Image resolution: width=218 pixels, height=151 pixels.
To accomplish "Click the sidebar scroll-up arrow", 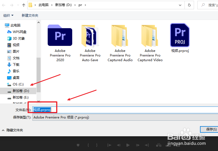I will pyautogui.click(x=38, y=22).
